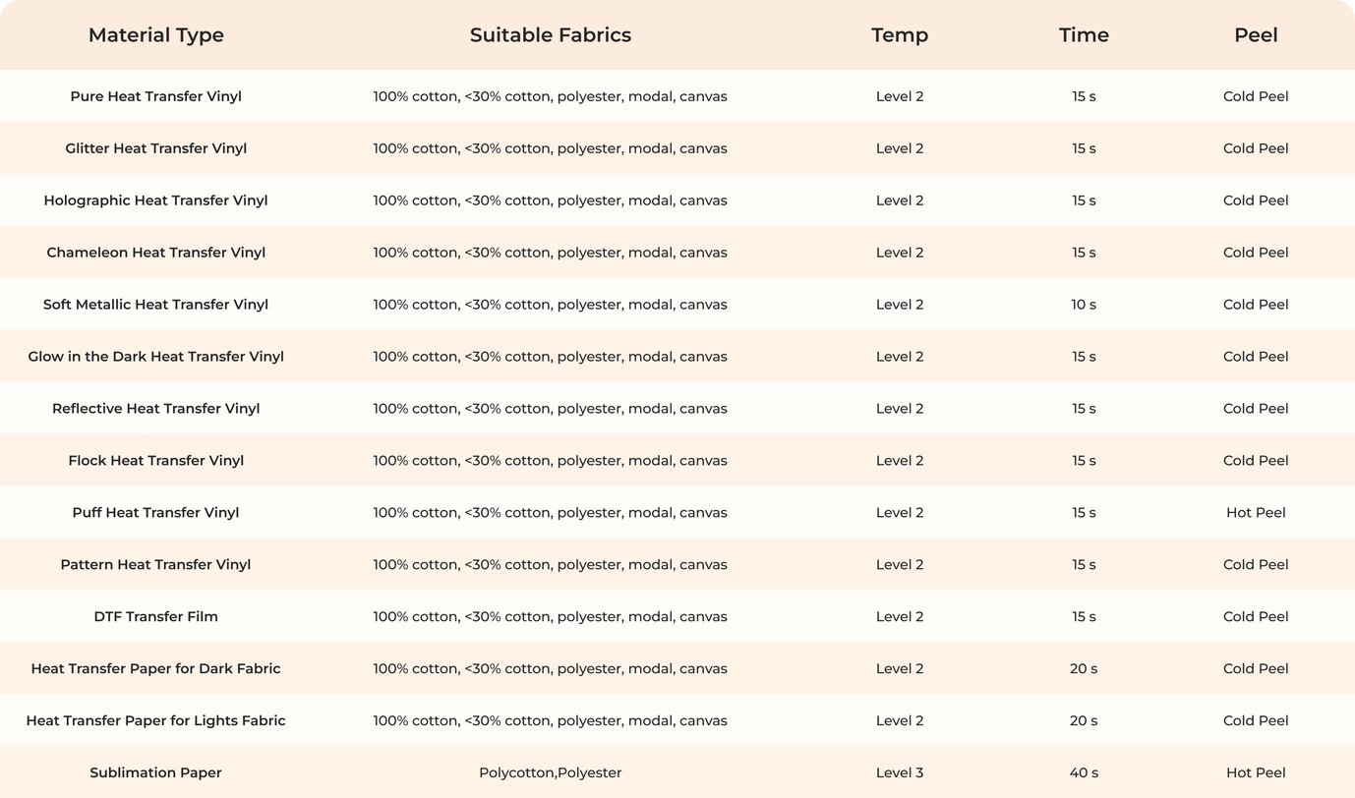The image size is (1355, 798).
Task: Click the Material Type column header
Action: coord(156,35)
